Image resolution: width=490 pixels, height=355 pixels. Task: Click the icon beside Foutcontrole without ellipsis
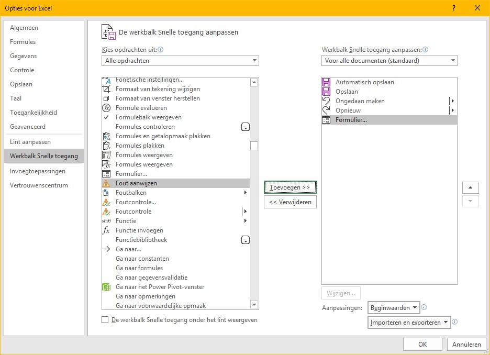click(106, 212)
